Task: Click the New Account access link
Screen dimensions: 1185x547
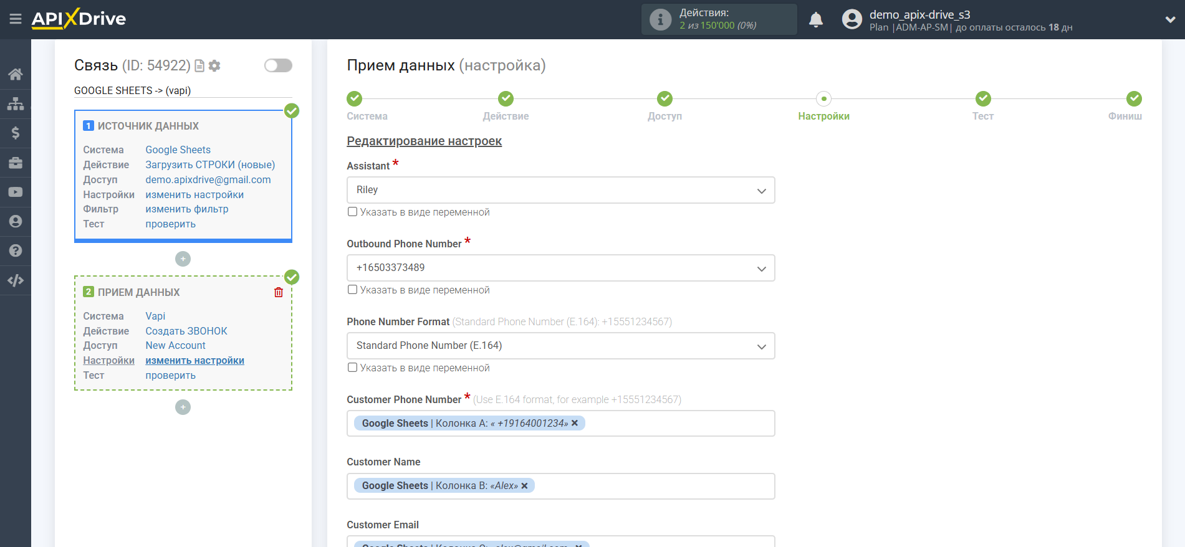Action: click(176, 345)
